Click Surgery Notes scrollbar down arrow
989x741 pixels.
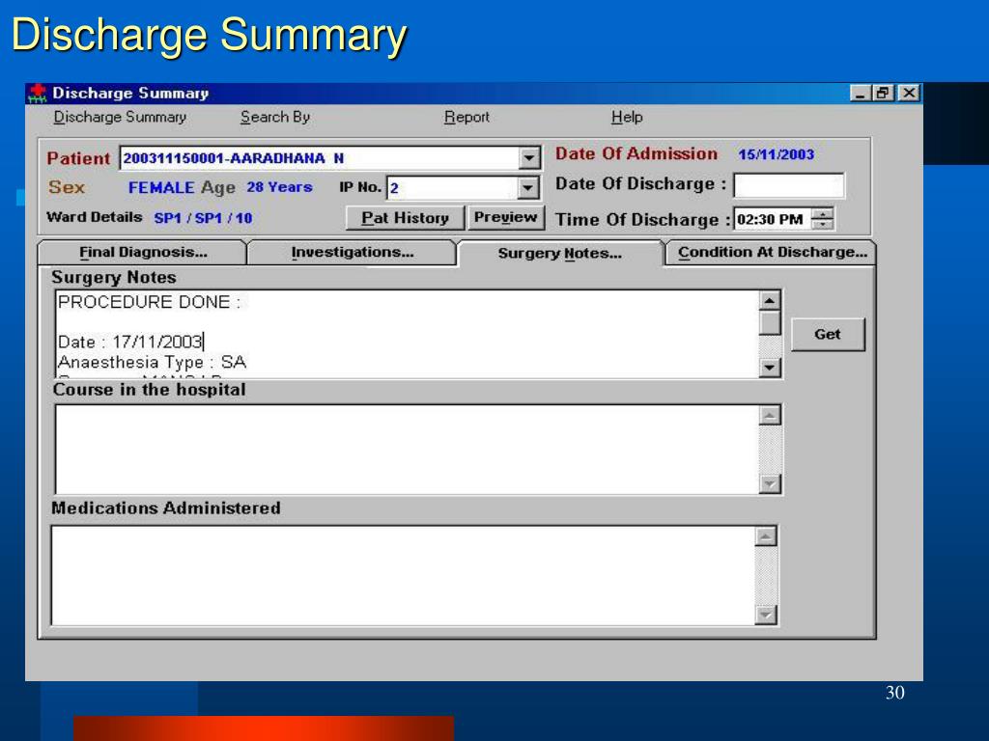click(x=770, y=367)
